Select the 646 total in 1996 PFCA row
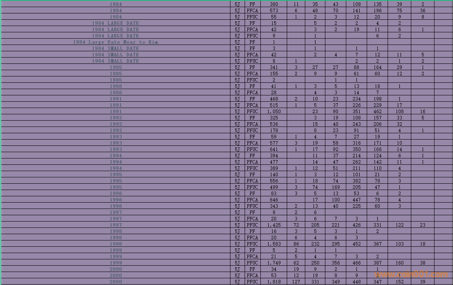Screen dimensions: 453x285 (274, 200)
